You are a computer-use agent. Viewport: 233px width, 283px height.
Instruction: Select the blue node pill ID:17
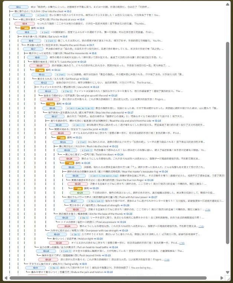point(55,116)
